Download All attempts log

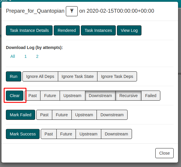[13, 56]
